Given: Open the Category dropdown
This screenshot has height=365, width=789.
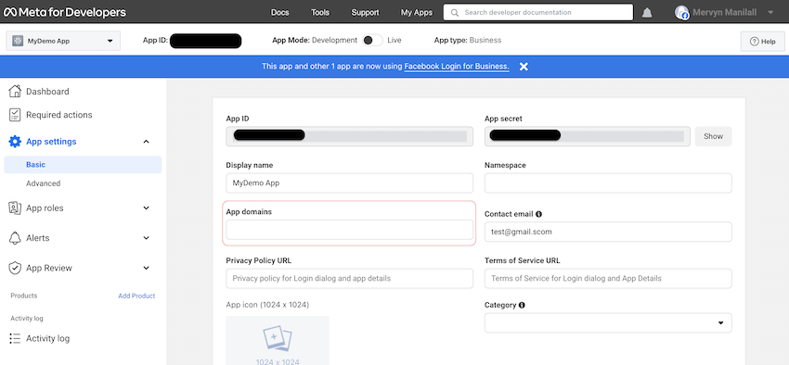Looking at the screenshot, I should click(608, 322).
